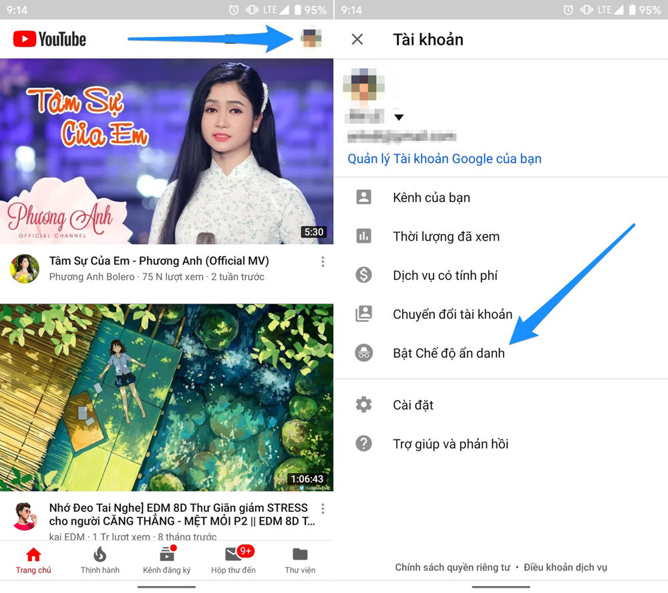Open Hộp thư đến inbox tab

[x=233, y=560]
